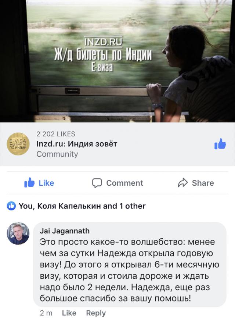Open Jai Jagannath's profile picture
The height and width of the screenshot is (324, 235).
tap(18, 233)
